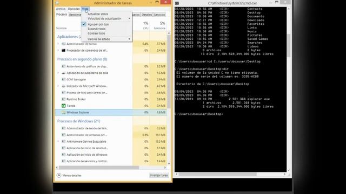The image size is (346, 194).
Task: Click the Task Manager process icon
Action: 64,44
